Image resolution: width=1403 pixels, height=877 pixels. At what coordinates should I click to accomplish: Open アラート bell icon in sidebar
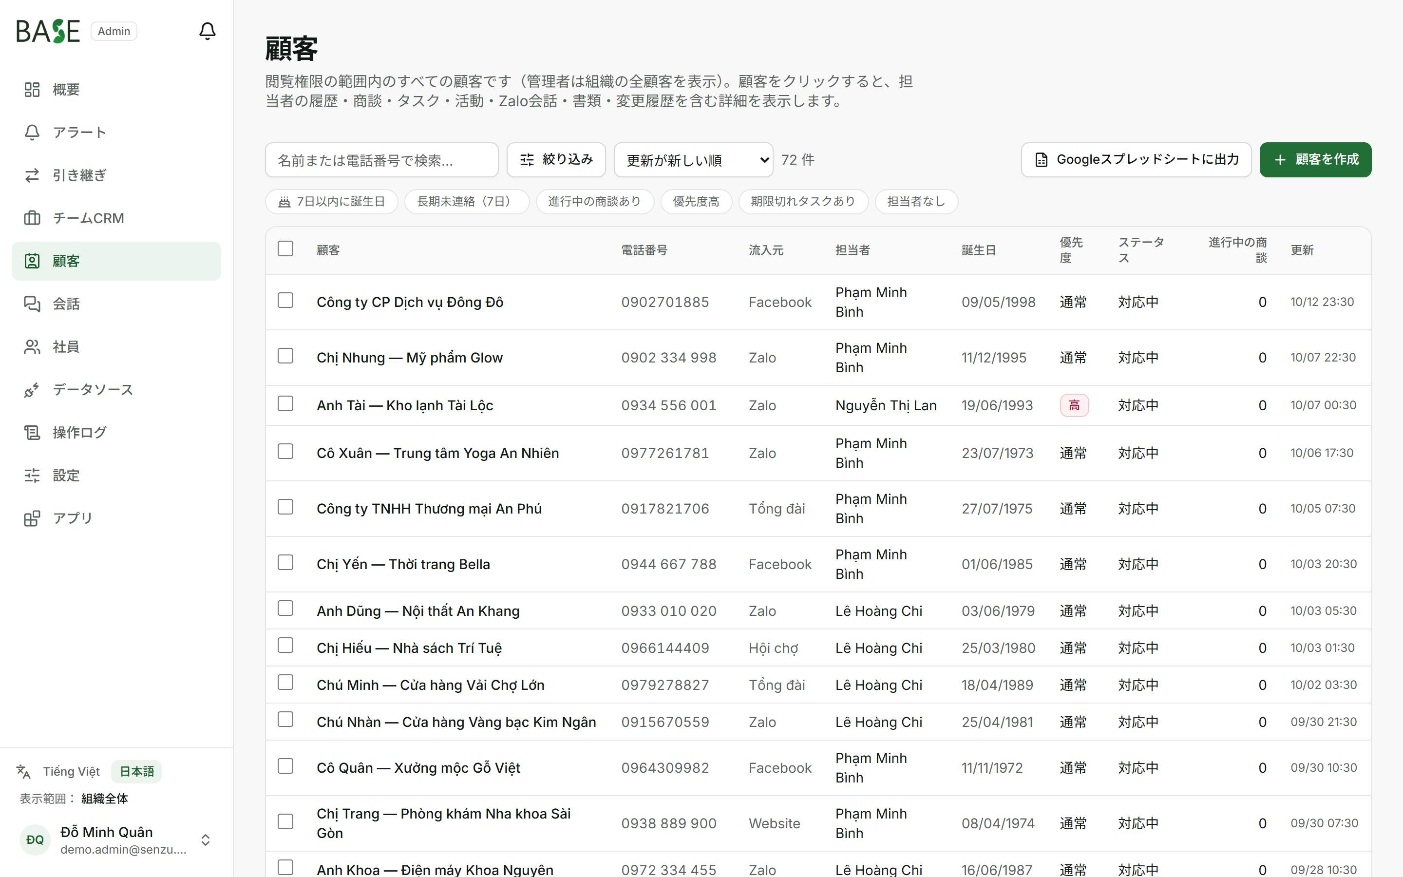pyautogui.click(x=32, y=132)
